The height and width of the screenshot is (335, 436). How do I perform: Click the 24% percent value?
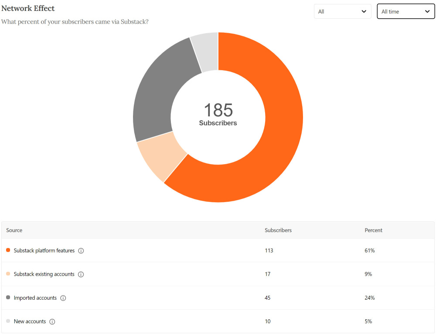pyautogui.click(x=370, y=298)
